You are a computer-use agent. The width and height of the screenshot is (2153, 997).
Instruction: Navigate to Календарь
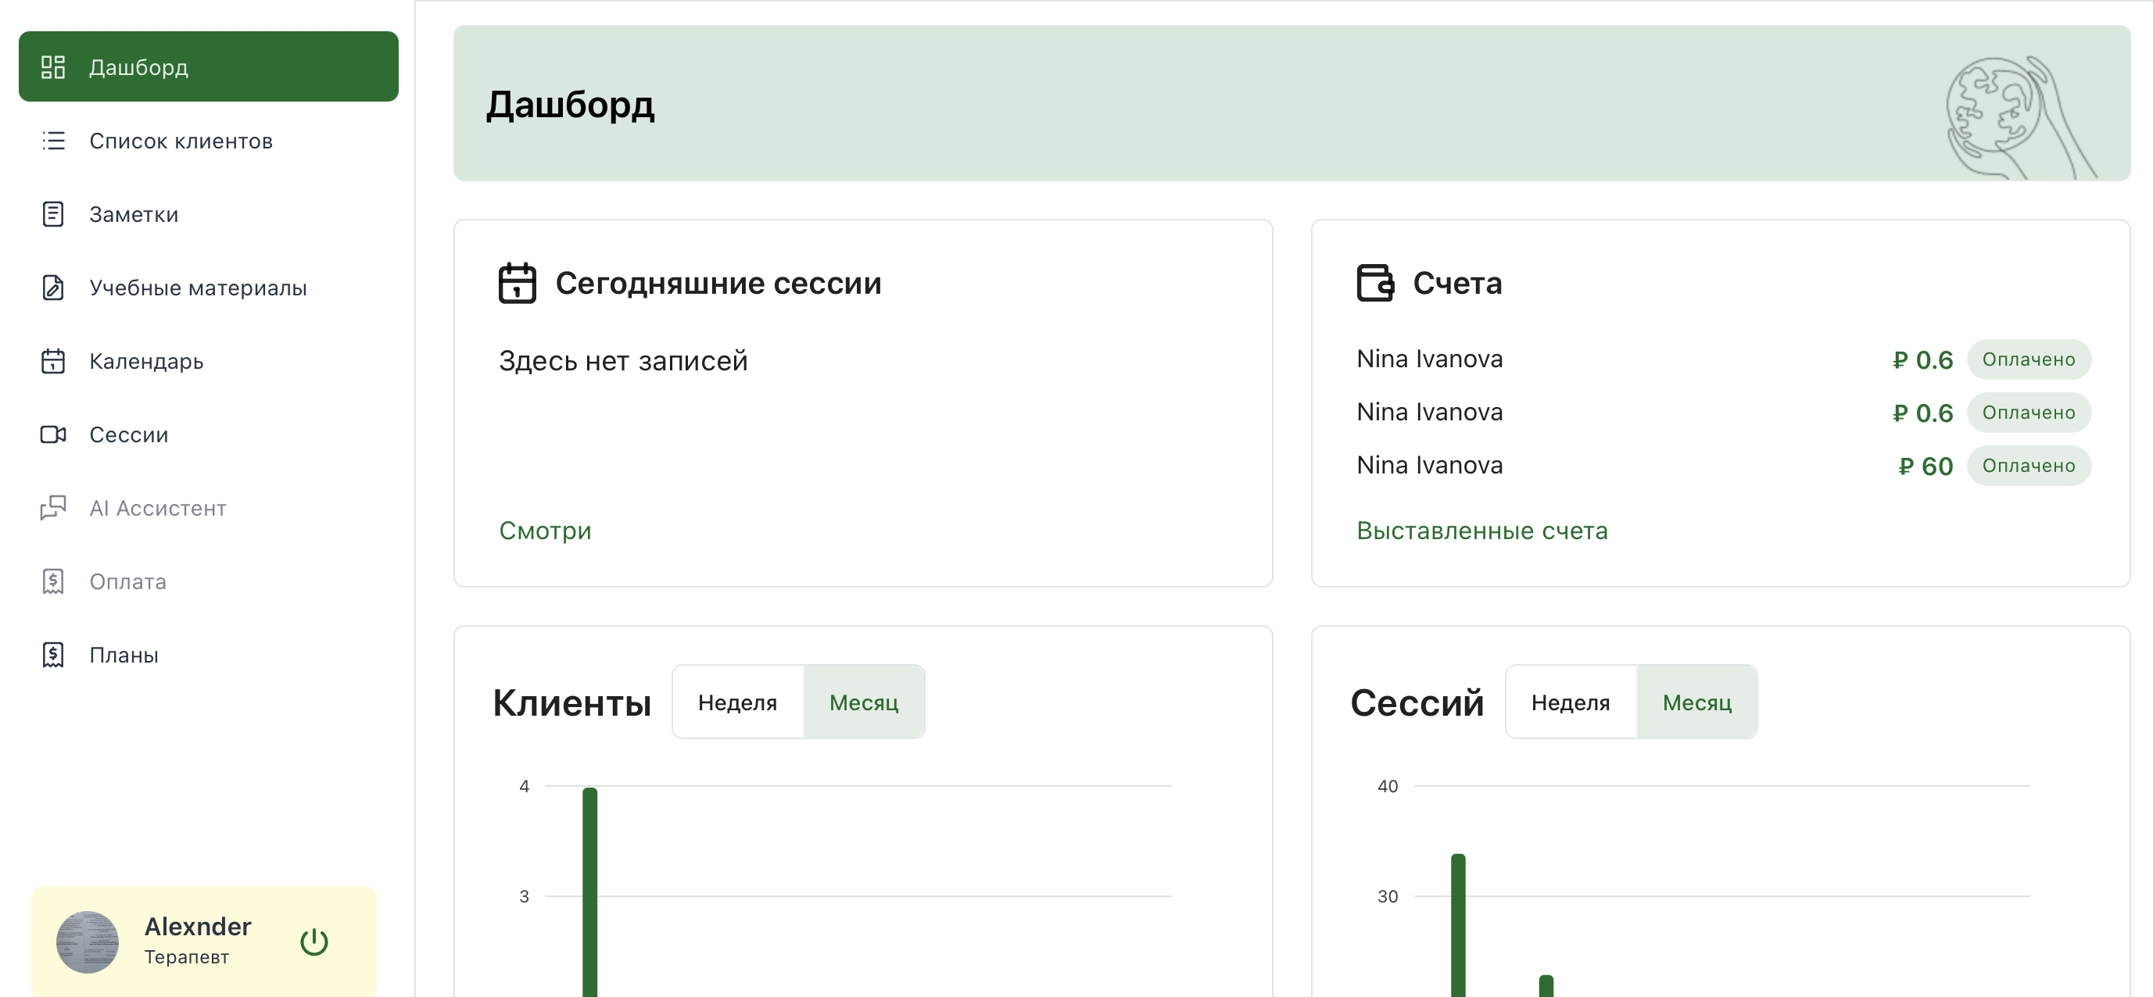[209, 361]
